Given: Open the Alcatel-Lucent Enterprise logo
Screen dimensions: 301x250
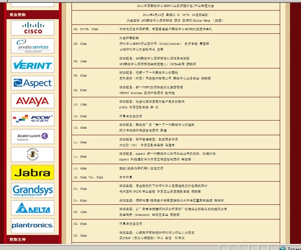Looking at the screenshot, I should pos(33,137).
